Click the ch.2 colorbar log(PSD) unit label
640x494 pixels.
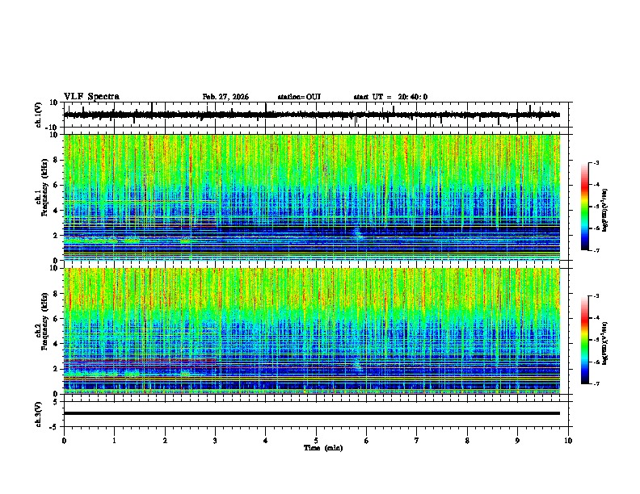pos(605,343)
